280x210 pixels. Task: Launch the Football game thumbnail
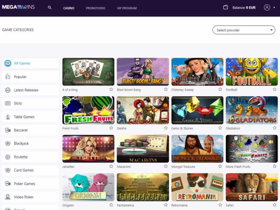(252, 72)
